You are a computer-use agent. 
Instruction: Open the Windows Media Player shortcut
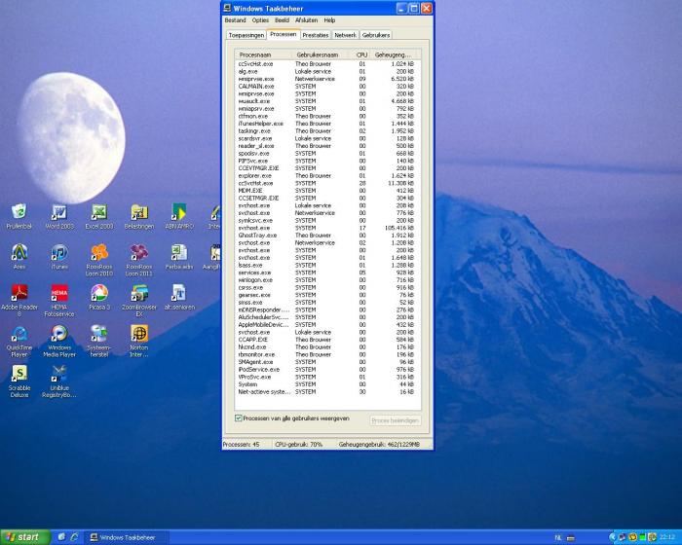pyautogui.click(x=58, y=335)
